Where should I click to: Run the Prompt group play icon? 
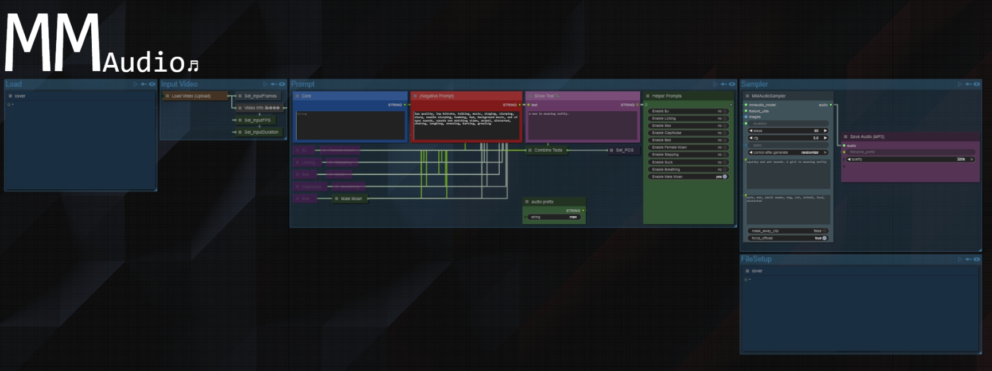click(x=715, y=84)
